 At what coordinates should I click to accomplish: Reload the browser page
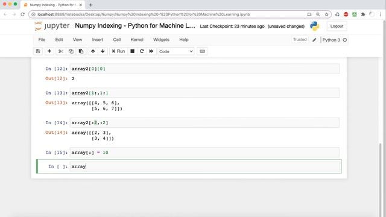pyautogui.click(x=23, y=14)
